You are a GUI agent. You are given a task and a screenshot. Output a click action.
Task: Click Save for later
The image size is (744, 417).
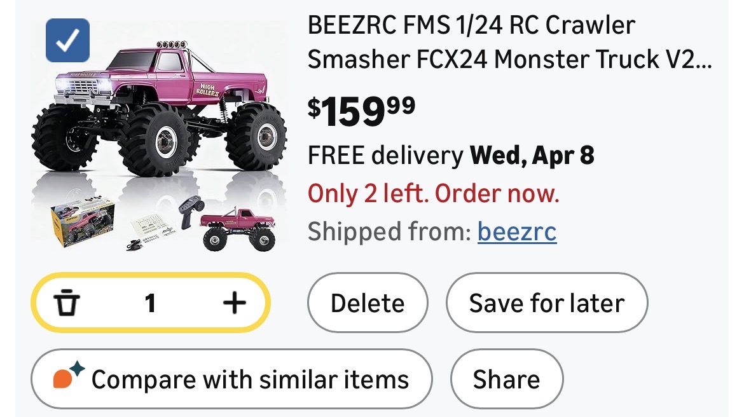coord(546,303)
